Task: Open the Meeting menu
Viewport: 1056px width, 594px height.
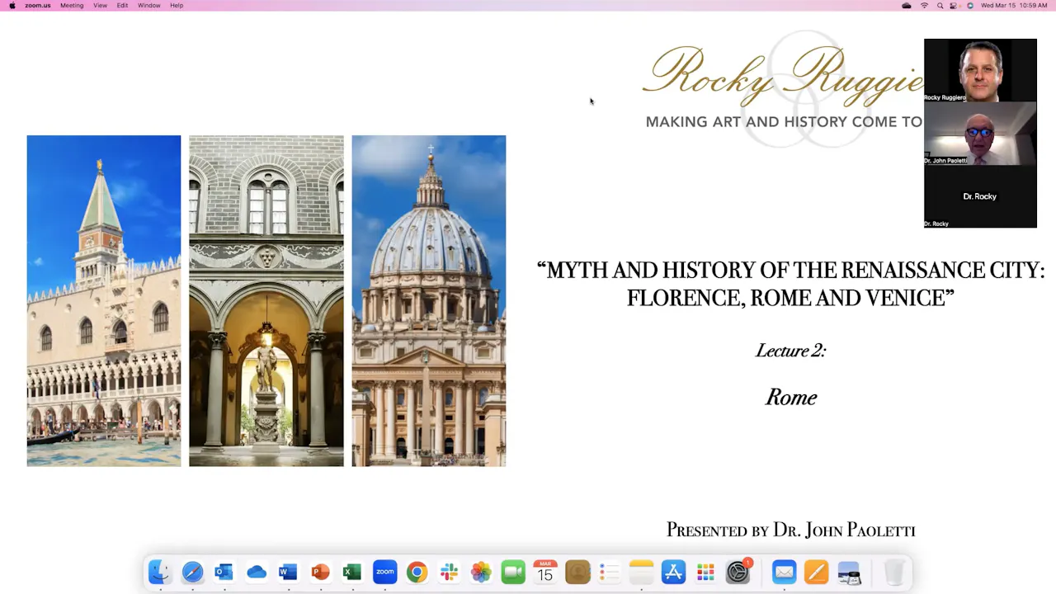Action: click(x=72, y=6)
